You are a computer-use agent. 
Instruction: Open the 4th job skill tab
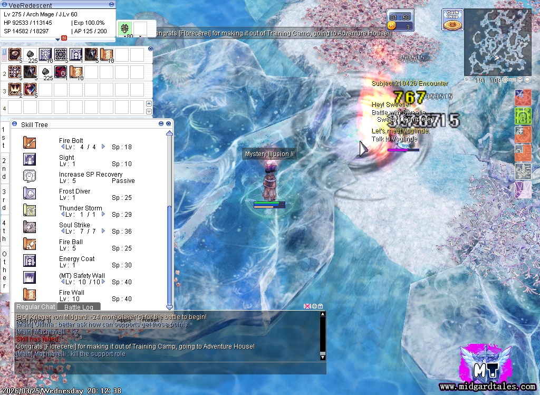pos(4,231)
